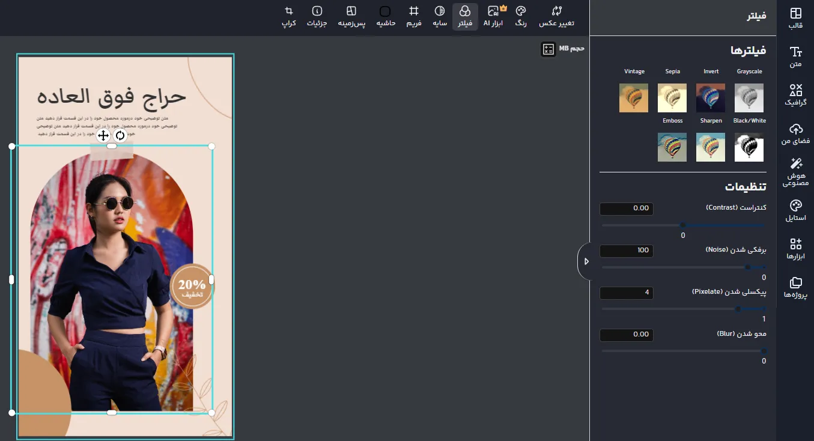Apply the Black/White filter thumbnail

pos(749,147)
